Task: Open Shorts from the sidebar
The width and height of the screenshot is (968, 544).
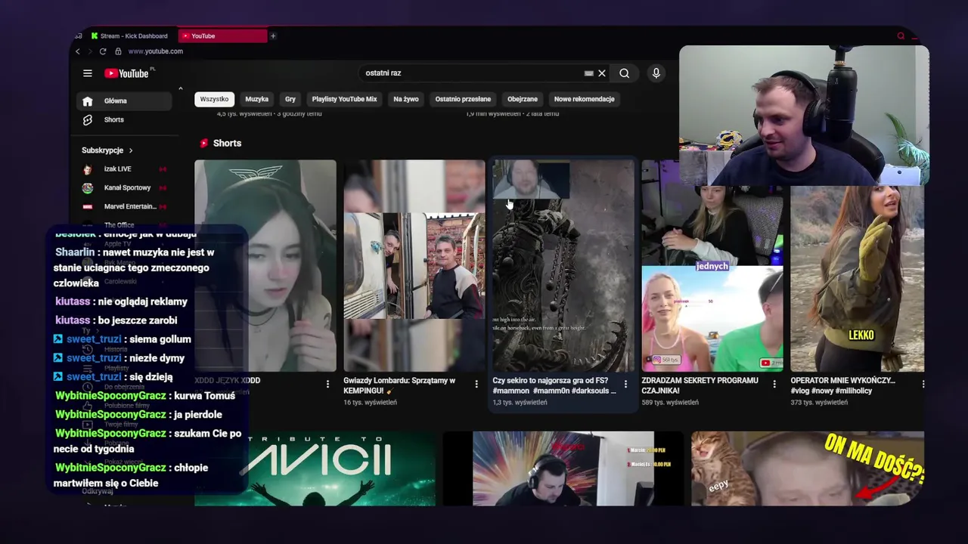Action: [x=125, y=120]
